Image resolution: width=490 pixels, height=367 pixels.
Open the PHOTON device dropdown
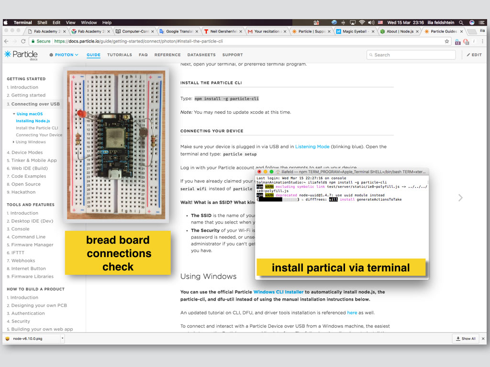[x=64, y=54]
